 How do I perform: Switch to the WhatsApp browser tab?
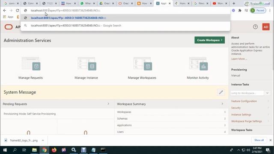tap(87, 3)
